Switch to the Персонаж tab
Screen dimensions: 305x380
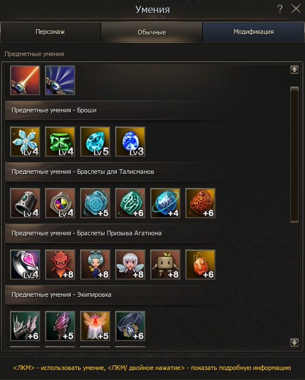(50, 32)
